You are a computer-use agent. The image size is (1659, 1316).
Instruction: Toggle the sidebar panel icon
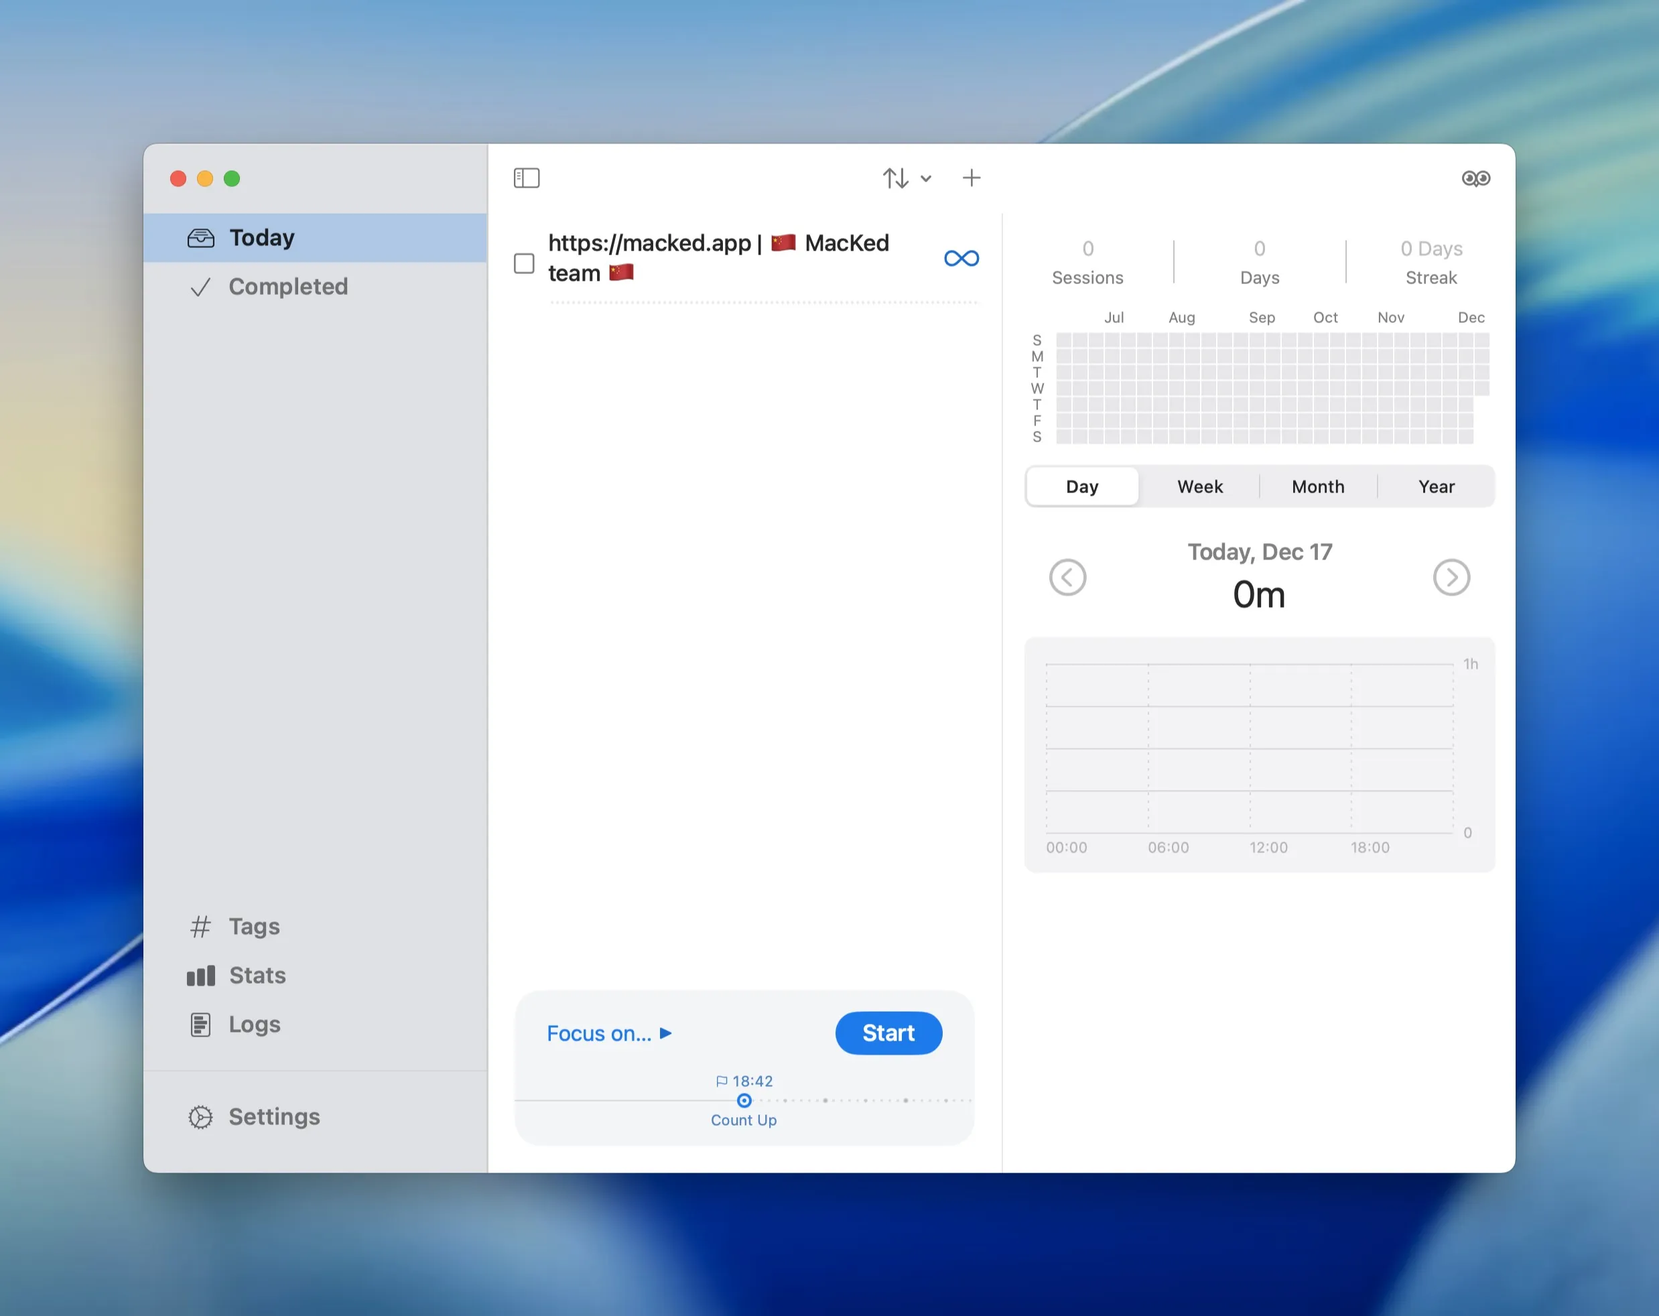click(527, 178)
